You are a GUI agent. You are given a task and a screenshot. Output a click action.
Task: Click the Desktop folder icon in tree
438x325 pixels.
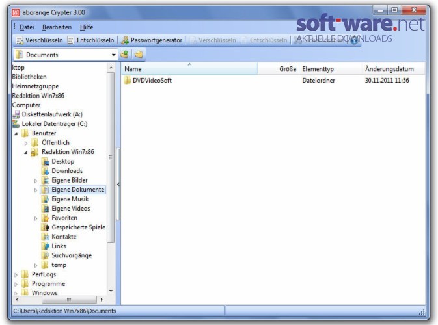(45, 161)
